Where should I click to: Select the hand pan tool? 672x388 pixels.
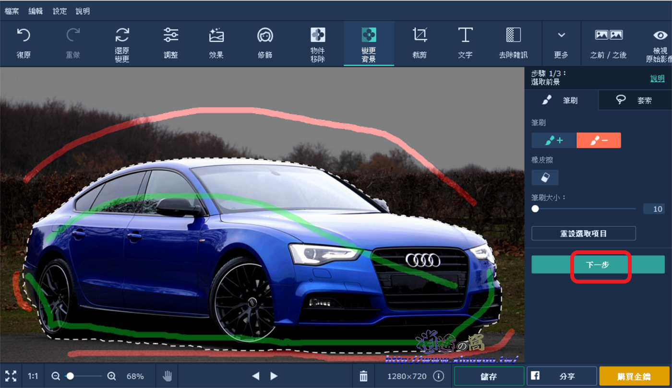click(167, 376)
